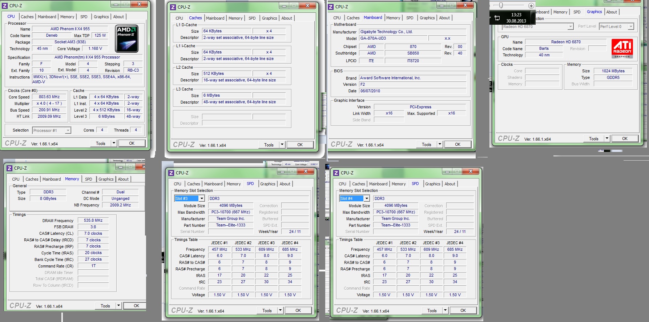The image size is (649, 322).
Task: Click OK in the Slot #4 window
Action: (x=463, y=310)
